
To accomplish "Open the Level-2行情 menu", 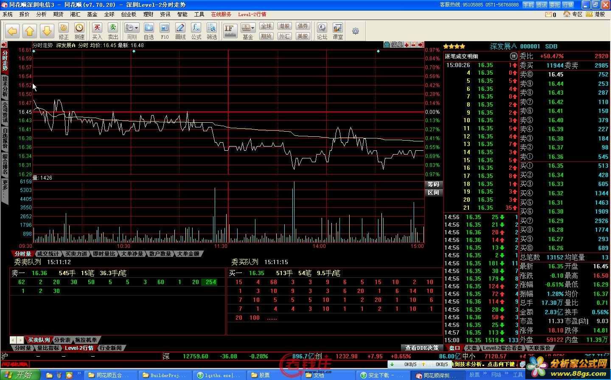I will [252, 14].
